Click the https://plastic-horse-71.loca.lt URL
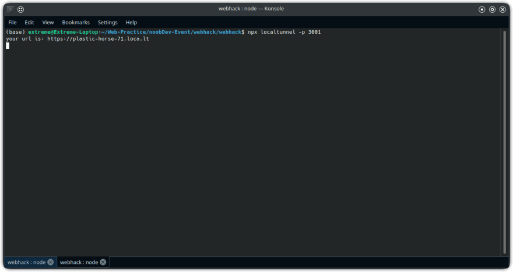 tap(98, 39)
